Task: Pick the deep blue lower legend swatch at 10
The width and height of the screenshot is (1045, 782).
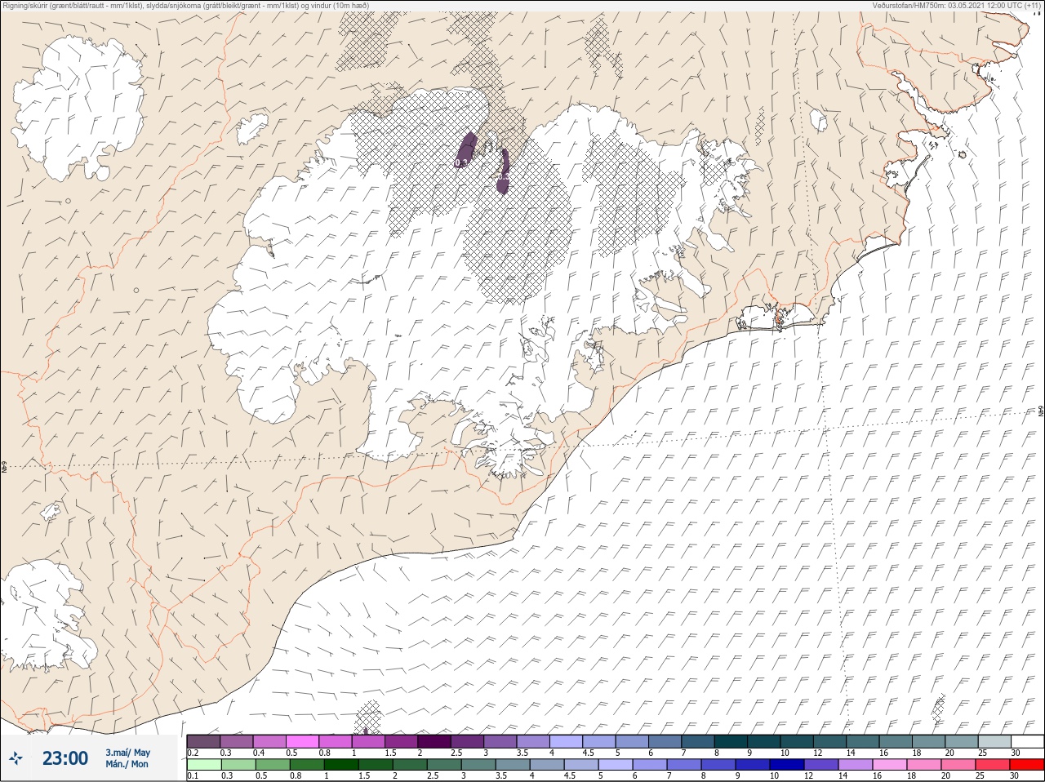Action: coord(787,765)
